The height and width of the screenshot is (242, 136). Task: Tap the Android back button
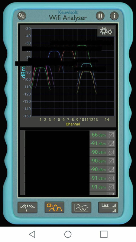(x=32, y=234)
